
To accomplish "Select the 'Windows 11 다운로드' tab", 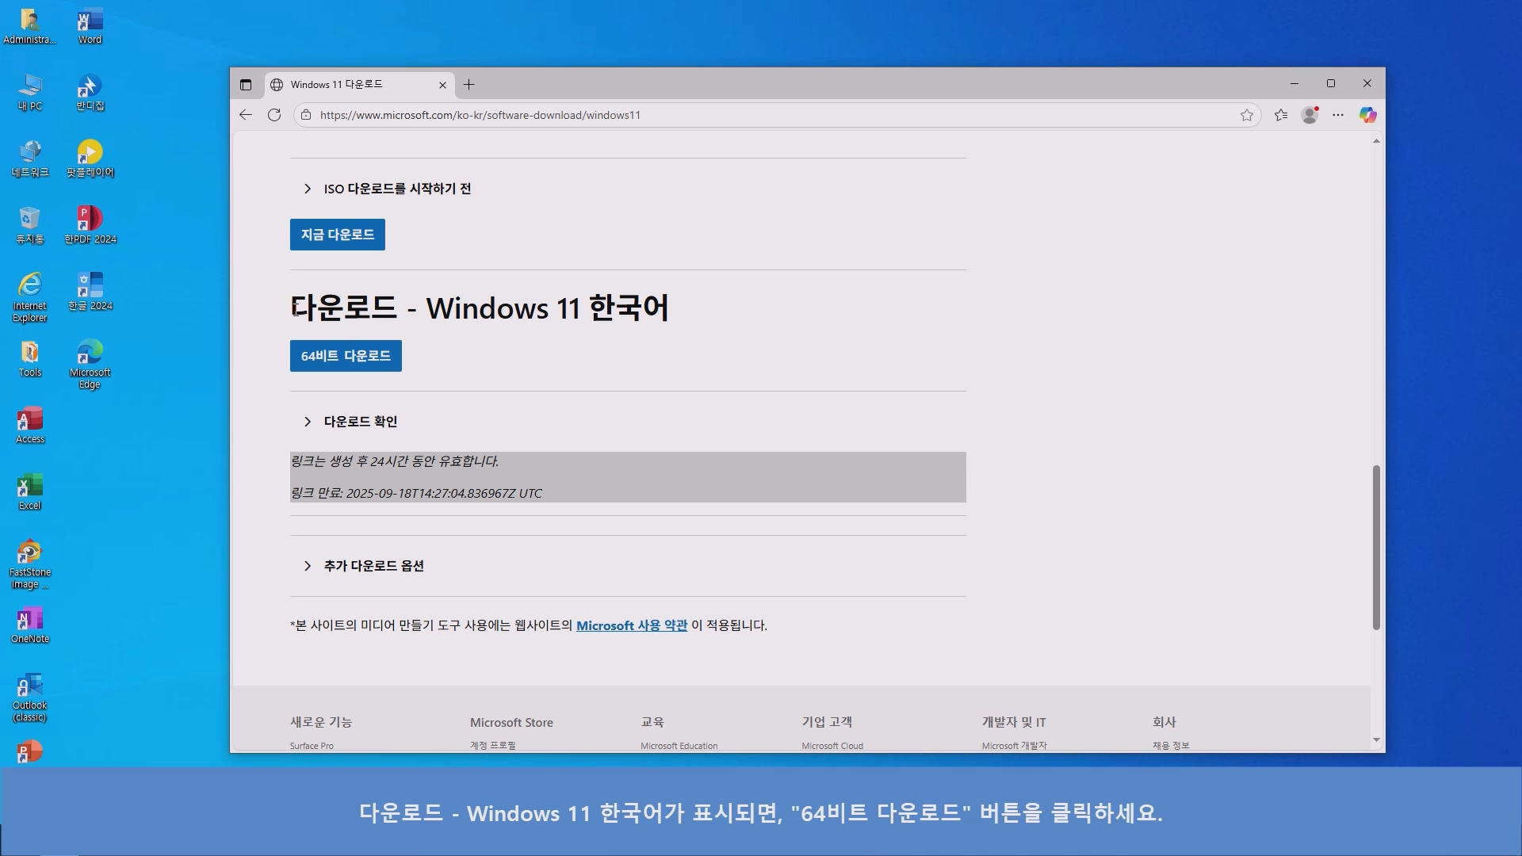I will pyautogui.click(x=349, y=85).
